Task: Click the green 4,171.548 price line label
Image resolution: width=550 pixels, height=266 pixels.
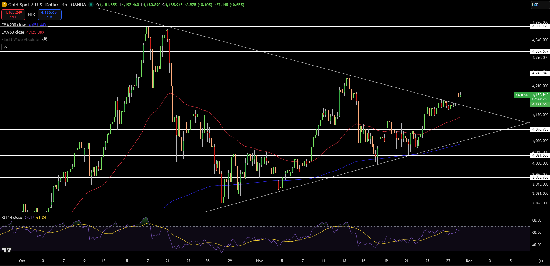Action: point(540,104)
